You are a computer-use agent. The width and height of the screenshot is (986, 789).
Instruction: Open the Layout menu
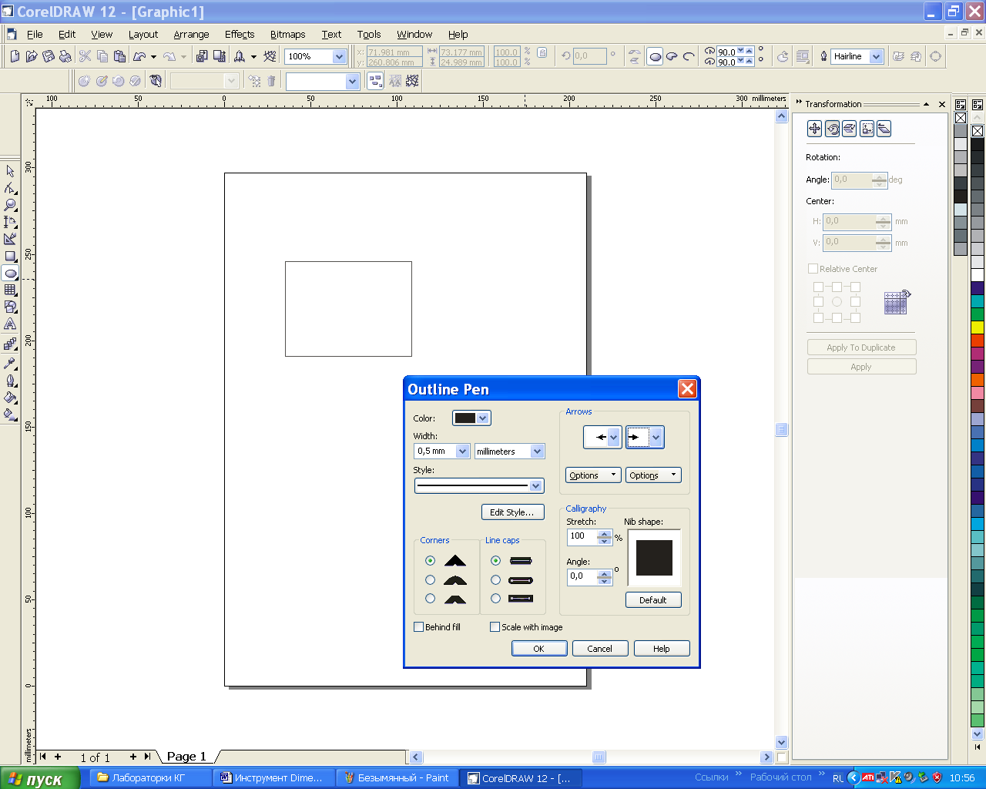(x=143, y=34)
